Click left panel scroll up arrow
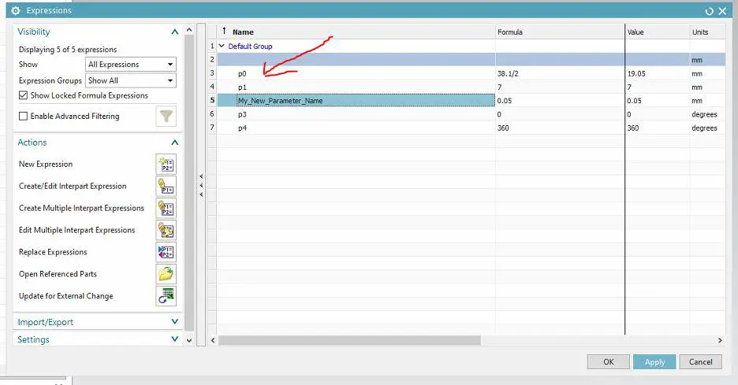This screenshot has width=738, height=385. tap(189, 30)
